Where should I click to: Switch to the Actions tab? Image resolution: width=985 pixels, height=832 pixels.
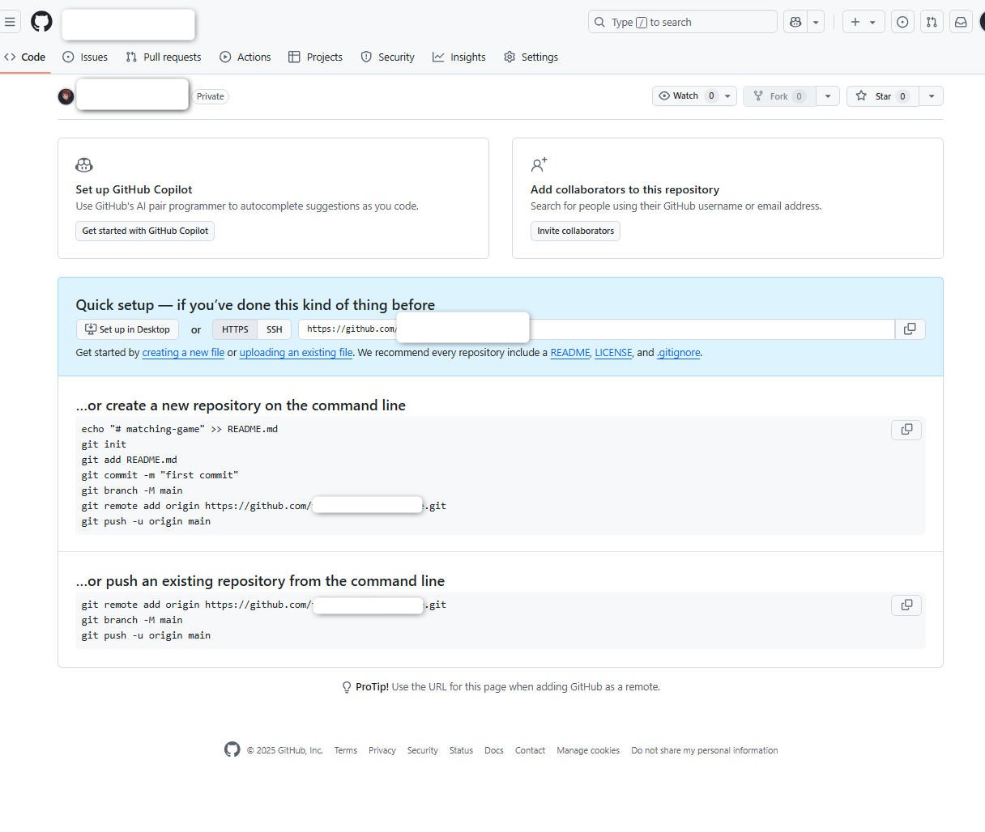click(x=245, y=57)
